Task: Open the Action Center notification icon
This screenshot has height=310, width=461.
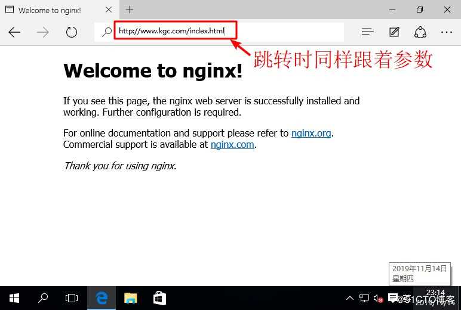Action: pyautogui.click(x=393, y=298)
